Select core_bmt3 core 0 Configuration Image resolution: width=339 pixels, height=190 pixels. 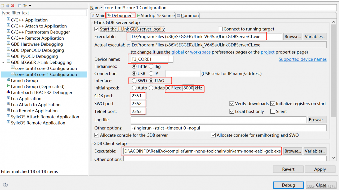tap(46, 68)
